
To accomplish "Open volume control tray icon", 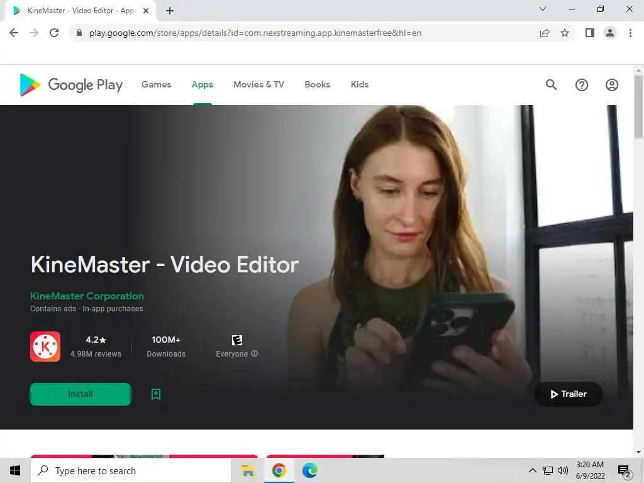I will (x=563, y=470).
